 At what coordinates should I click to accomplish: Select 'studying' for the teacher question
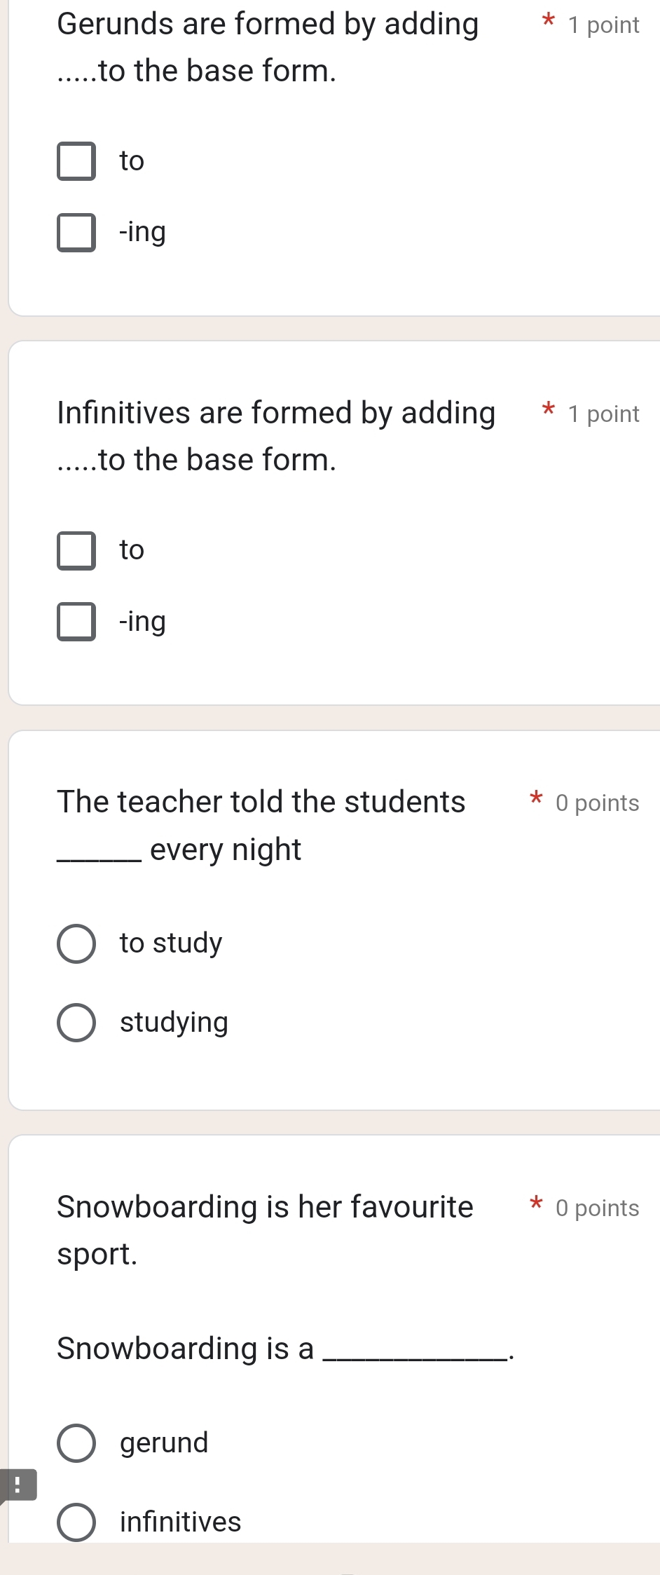click(76, 1023)
